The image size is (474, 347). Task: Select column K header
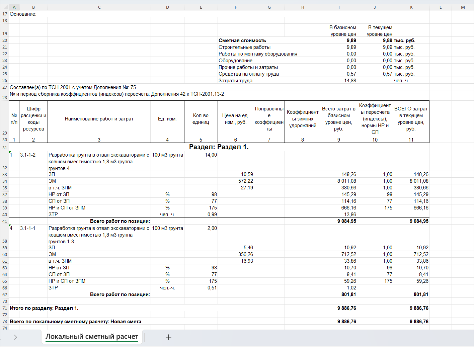point(411,7)
